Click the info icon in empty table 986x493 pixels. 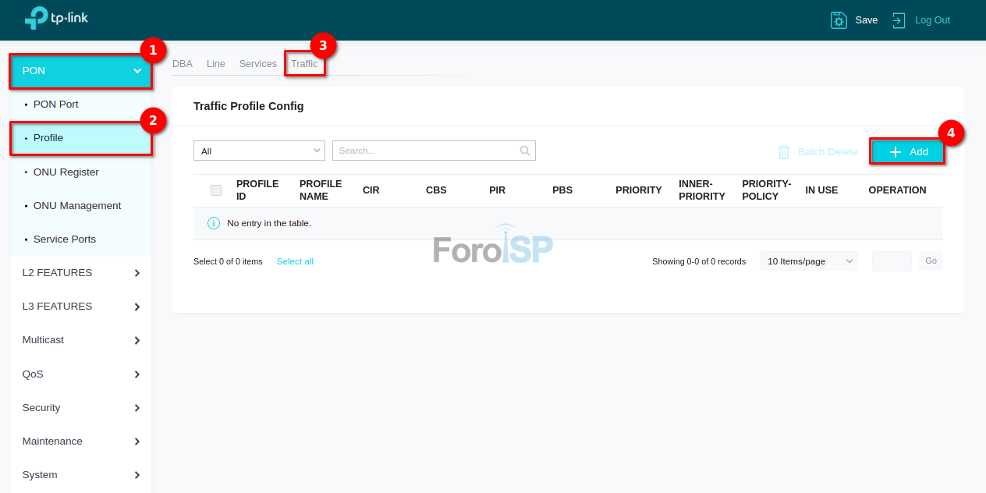pos(214,223)
